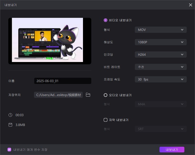
Task: Click the 프레임 속도 label
Action: [112, 79]
